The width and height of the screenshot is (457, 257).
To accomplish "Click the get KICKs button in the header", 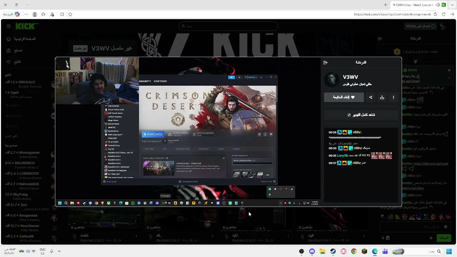I will pos(421,26).
